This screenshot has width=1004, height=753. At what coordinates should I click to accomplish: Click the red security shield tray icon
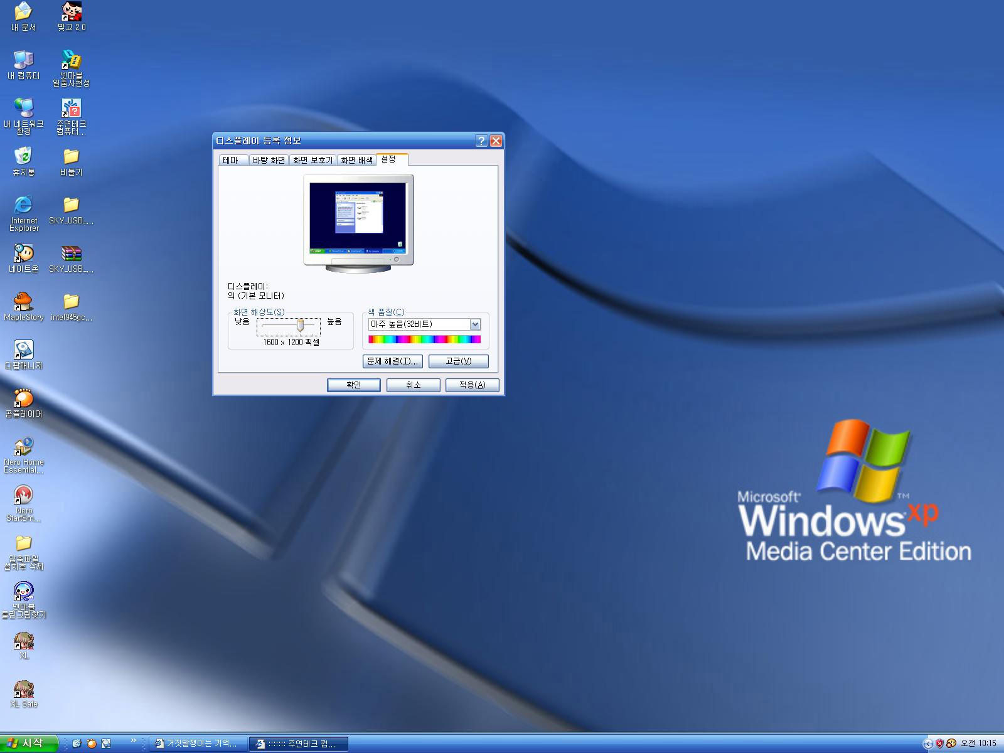pos(939,744)
